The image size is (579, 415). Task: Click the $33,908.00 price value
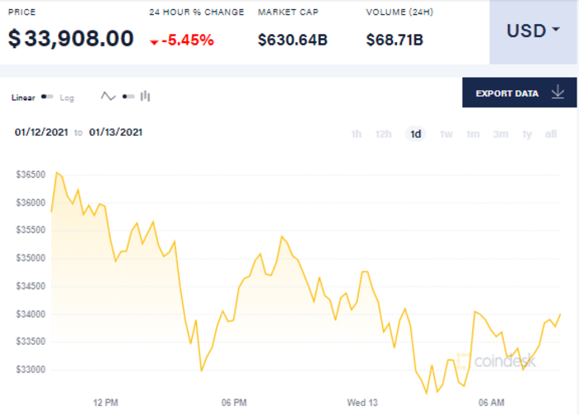tap(71, 39)
